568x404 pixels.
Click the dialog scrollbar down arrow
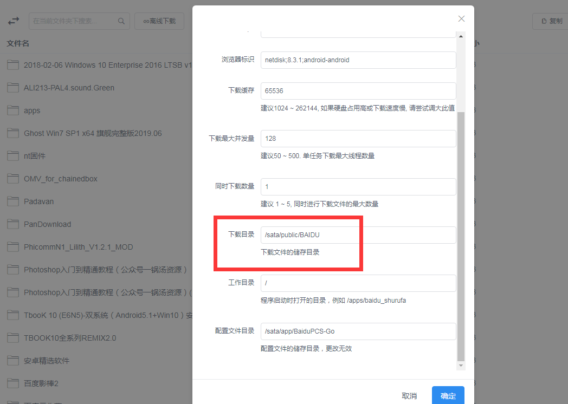pyautogui.click(x=461, y=366)
